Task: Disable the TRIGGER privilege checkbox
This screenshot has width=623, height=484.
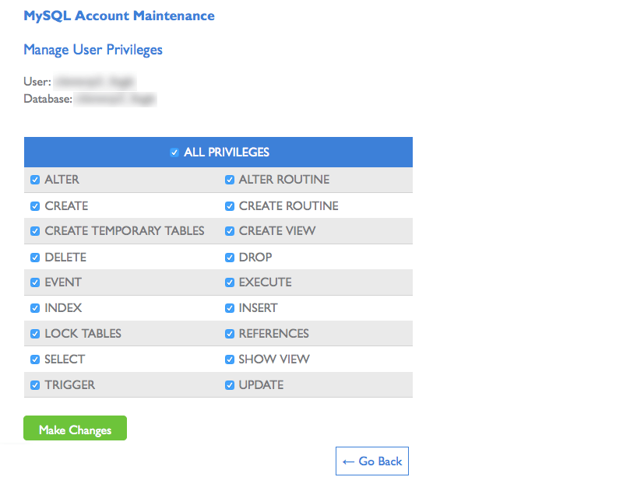Action: 35,385
